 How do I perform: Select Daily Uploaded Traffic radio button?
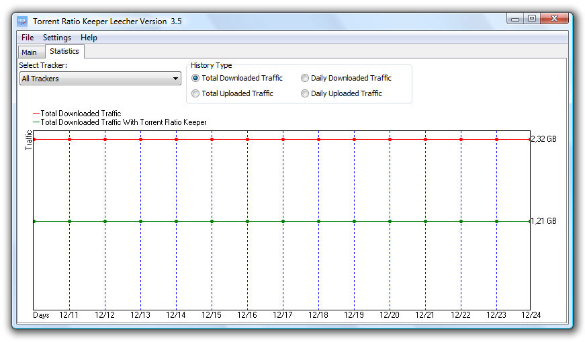click(341, 93)
